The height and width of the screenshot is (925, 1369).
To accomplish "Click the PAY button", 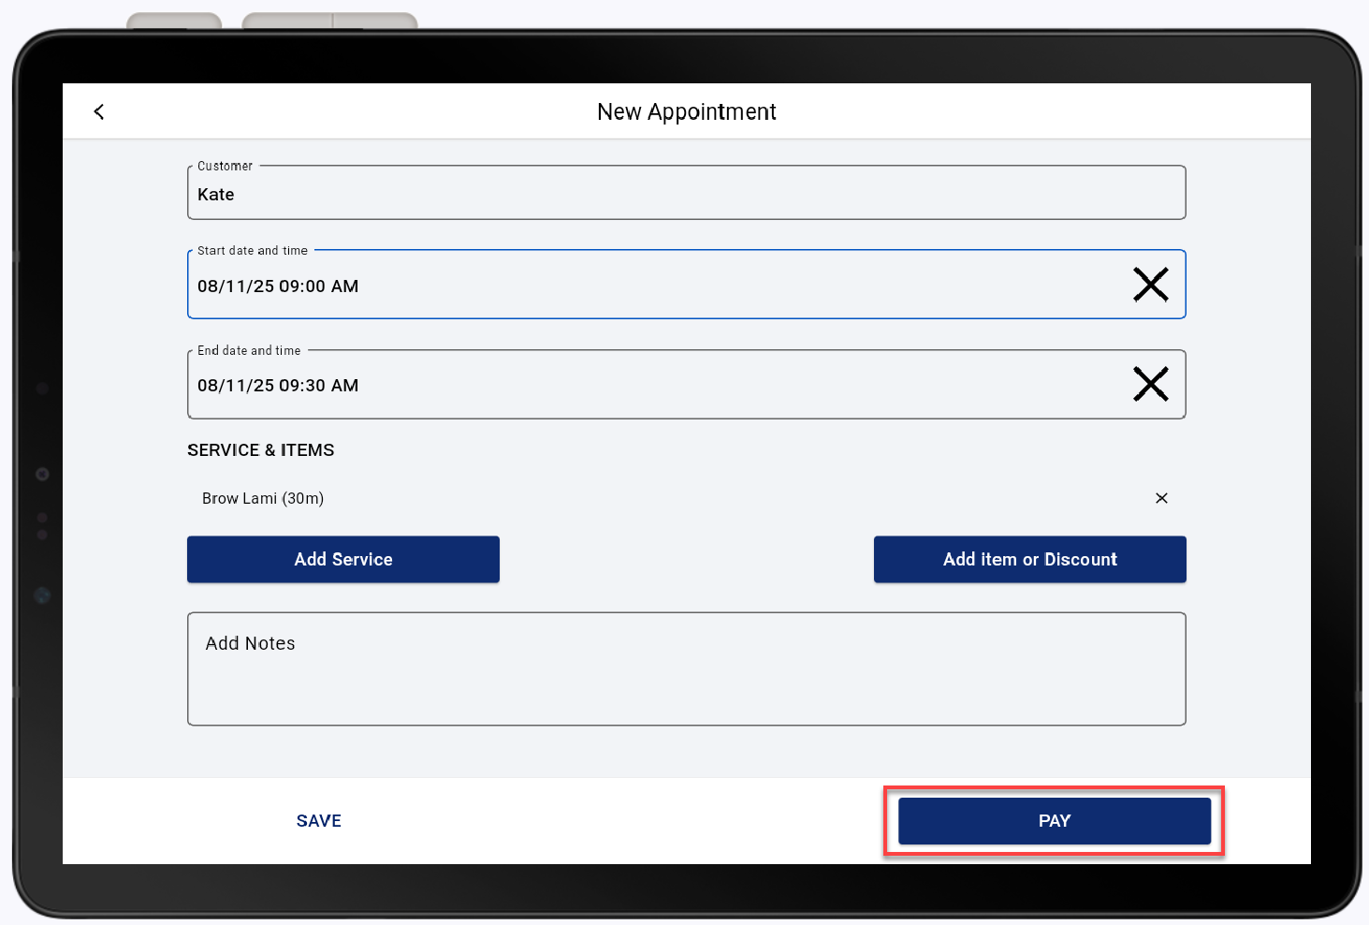I will click(x=1055, y=821).
